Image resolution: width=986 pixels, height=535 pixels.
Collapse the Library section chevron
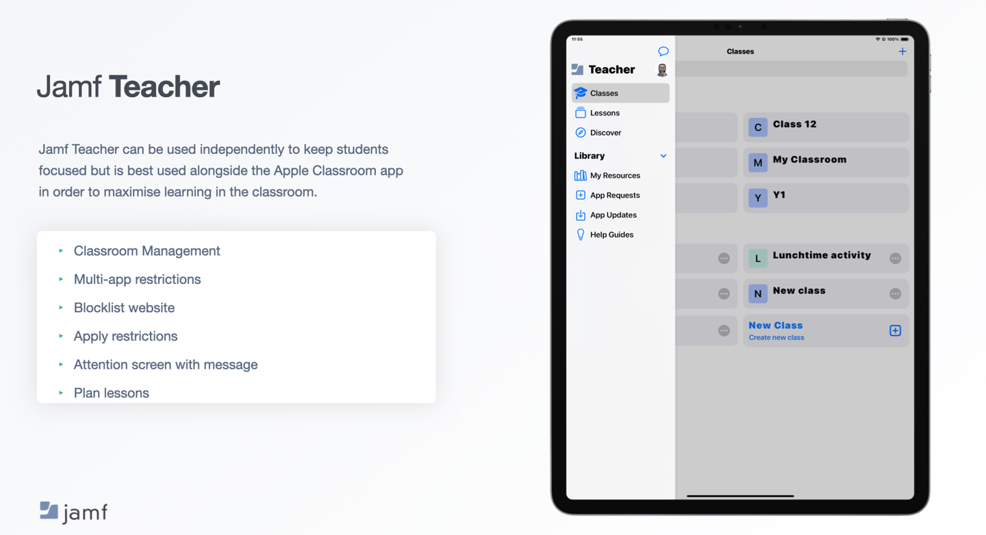pyautogui.click(x=663, y=156)
